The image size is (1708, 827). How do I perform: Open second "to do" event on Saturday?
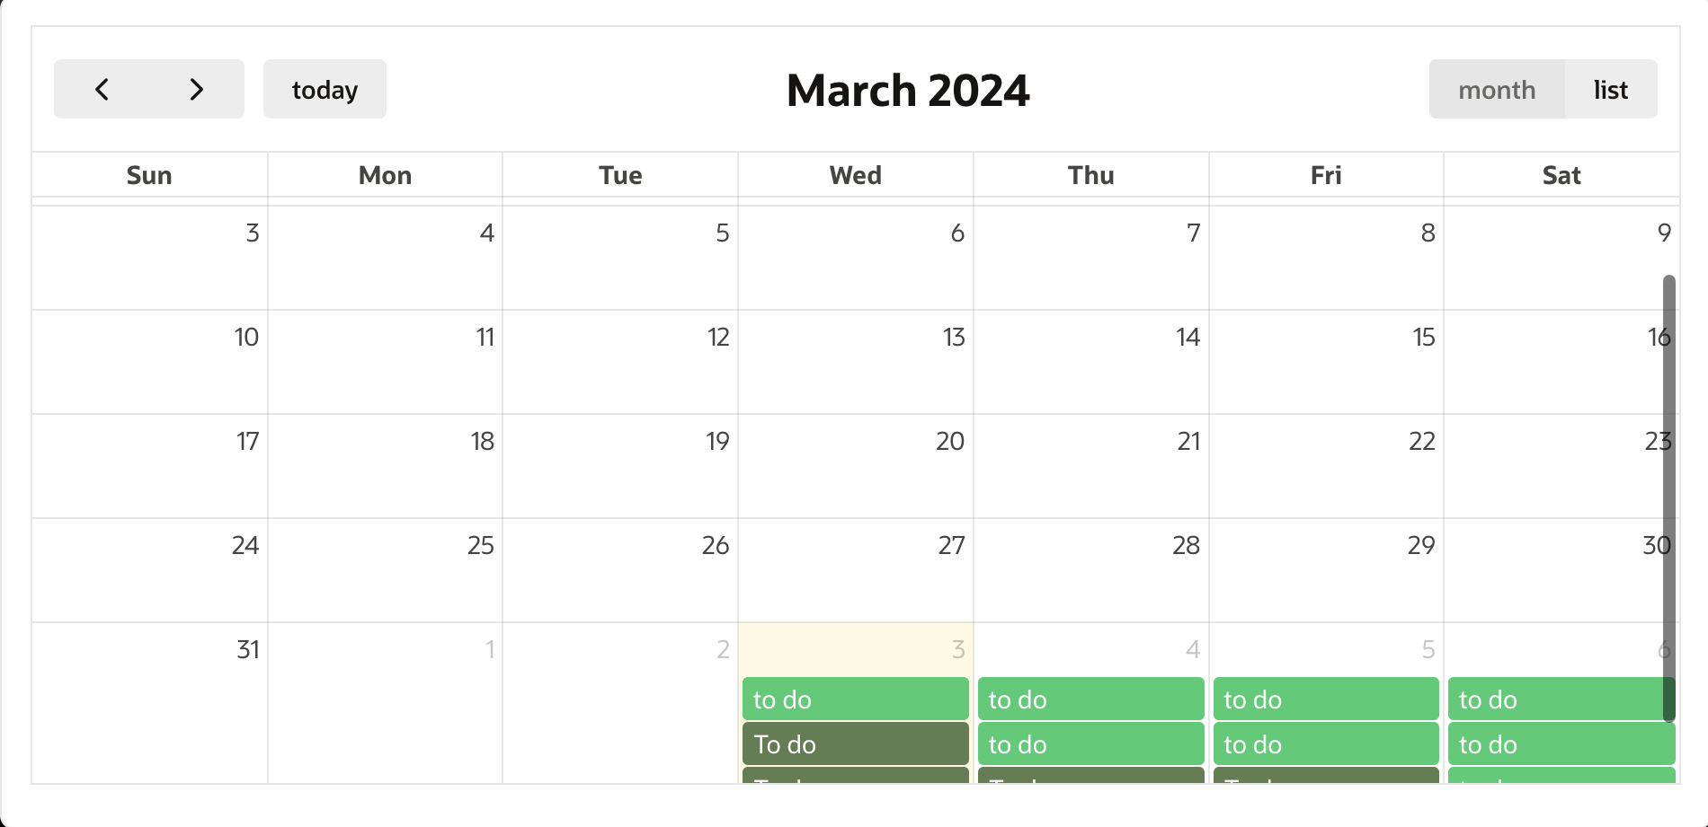point(1561,743)
